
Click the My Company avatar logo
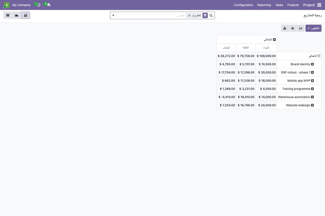[6, 5]
